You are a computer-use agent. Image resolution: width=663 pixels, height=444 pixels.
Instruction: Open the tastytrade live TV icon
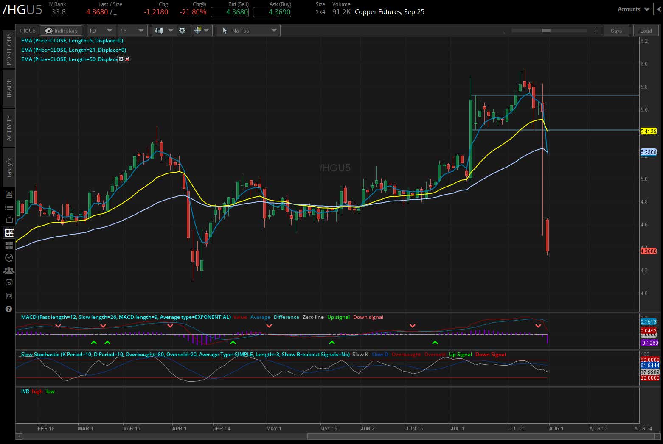tap(8, 219)
